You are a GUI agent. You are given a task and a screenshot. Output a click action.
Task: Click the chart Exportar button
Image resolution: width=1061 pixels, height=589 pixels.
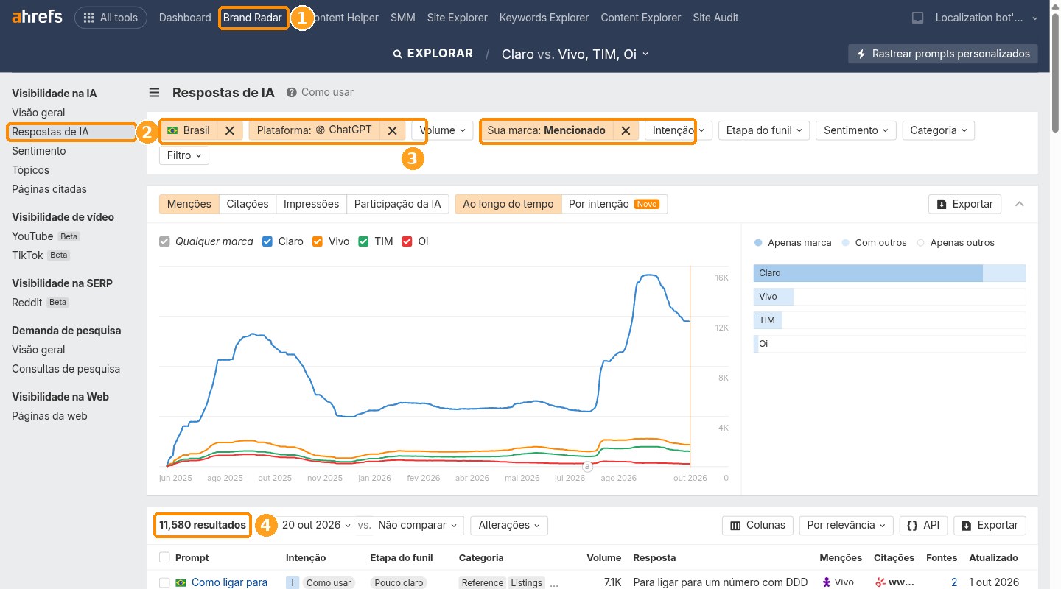click(x=964, y=204)
